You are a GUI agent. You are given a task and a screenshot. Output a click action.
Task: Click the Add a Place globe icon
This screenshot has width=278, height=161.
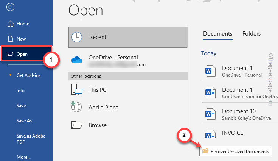(76, 107)
